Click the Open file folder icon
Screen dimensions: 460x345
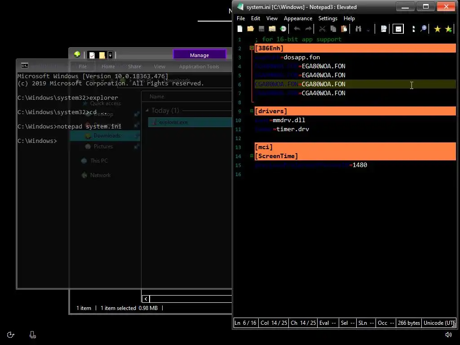(250, 29)
